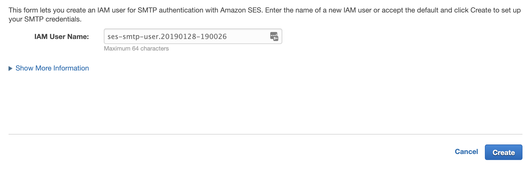
Task: Place cursor at the end of ses-smtp-user.20190128-190026
Action: pos(227,36)
